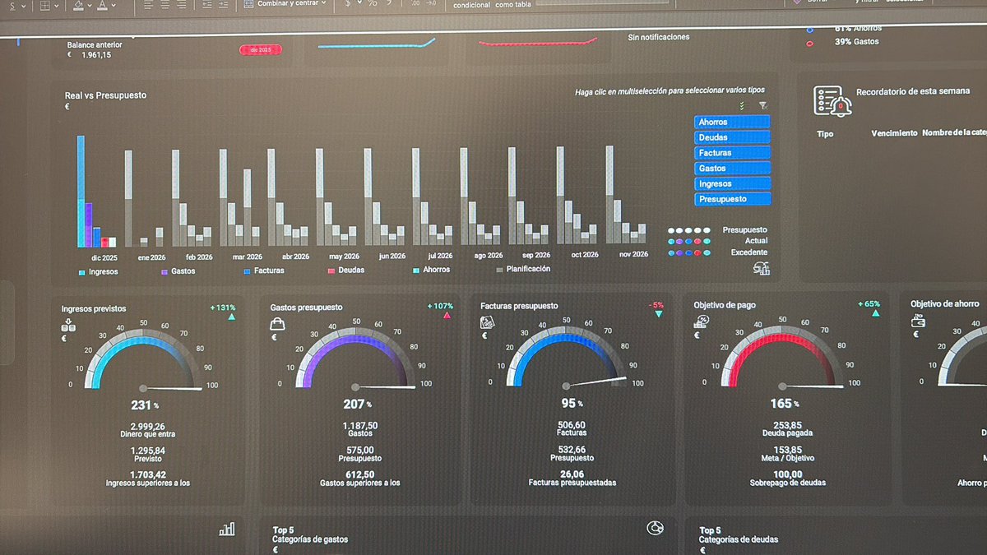Click the blue Facturas presupuesto gauge

(x=566, y=355)
